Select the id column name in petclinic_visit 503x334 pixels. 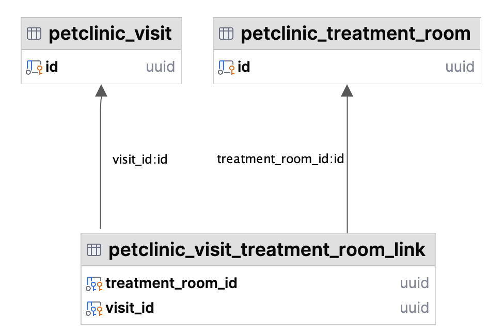[x=52, y=67]
